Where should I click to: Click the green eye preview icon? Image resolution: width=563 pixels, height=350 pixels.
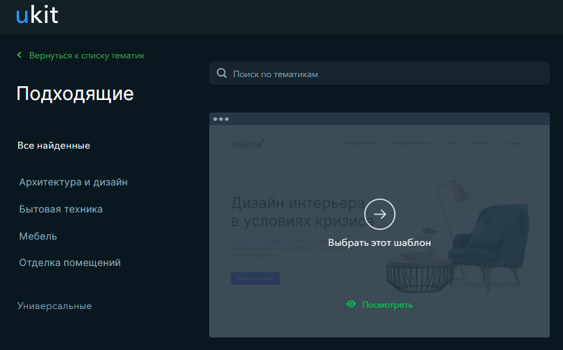click(351, 304)
